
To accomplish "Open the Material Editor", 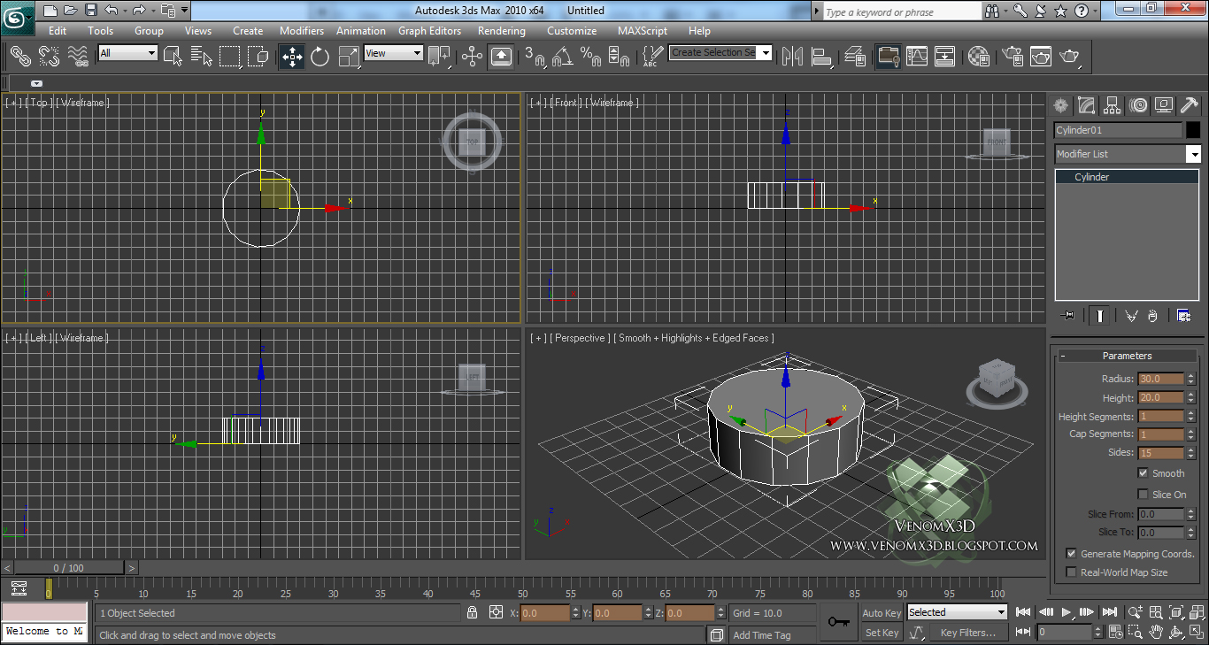I will tap(978, 57).
